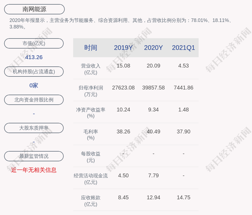
Task: Click the cash flow value 4.50
Action: [x=124, y=175]
